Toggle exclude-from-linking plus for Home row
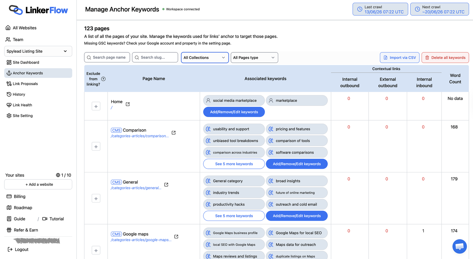The image size is (473, 259). [96, 106]
